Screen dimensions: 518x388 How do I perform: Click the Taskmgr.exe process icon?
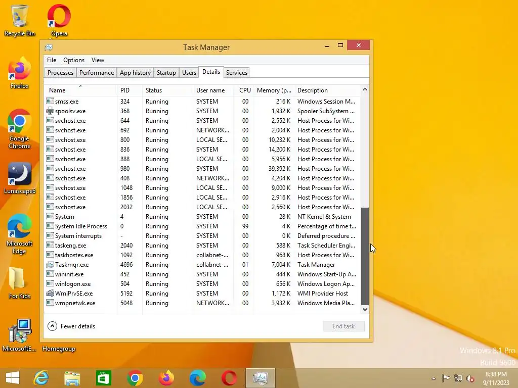click(50, 265)
